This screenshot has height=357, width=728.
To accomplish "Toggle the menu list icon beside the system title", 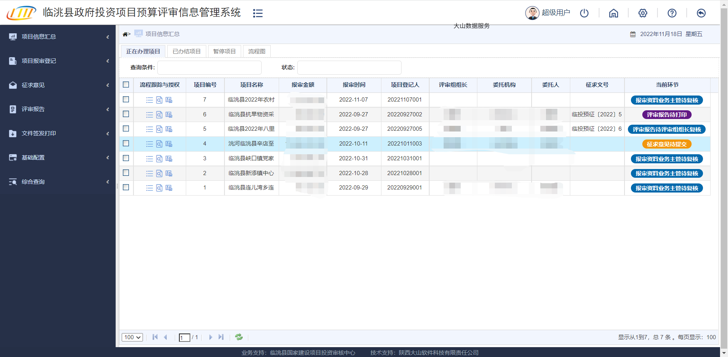I will coord(258,13).
